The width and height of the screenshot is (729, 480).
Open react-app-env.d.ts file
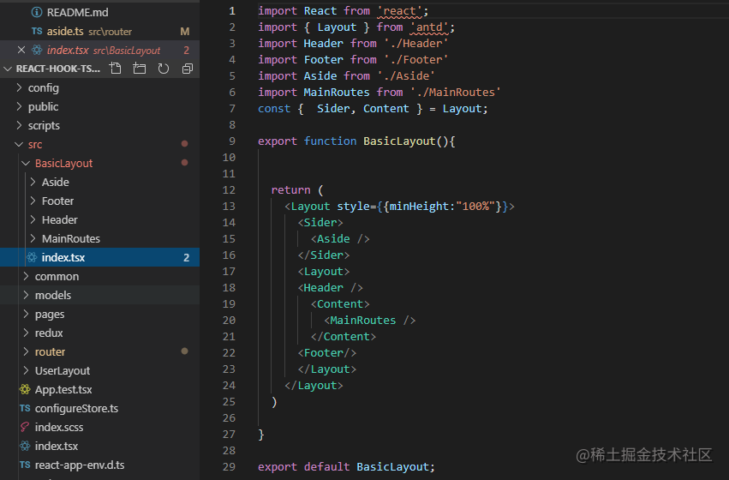click(80, 465)
